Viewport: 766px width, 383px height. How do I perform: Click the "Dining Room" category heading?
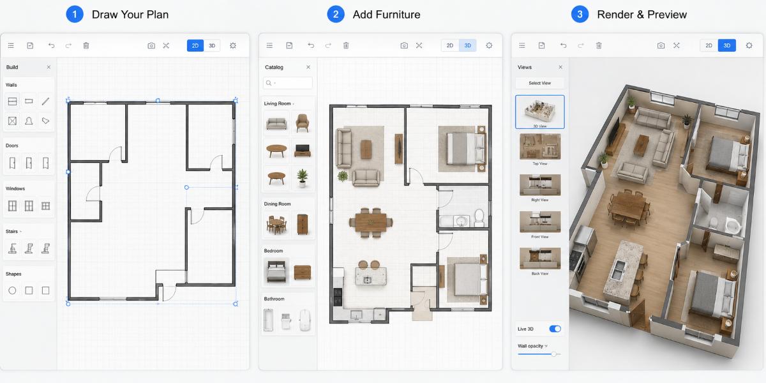pos(278,204)
